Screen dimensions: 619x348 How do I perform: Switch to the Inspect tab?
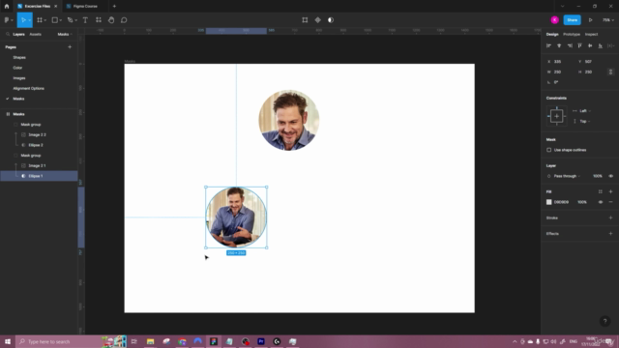click(x=591, y=35)
